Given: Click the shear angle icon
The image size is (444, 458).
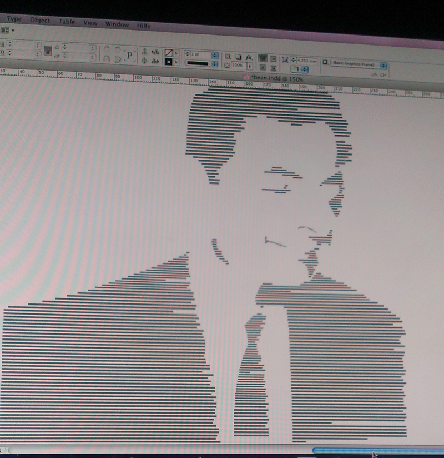Looking at the screenshot, I should [x=57, y=56].
